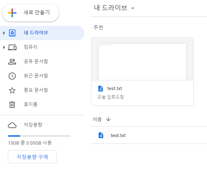Open the 컴퓨터 section

(30, 47)
